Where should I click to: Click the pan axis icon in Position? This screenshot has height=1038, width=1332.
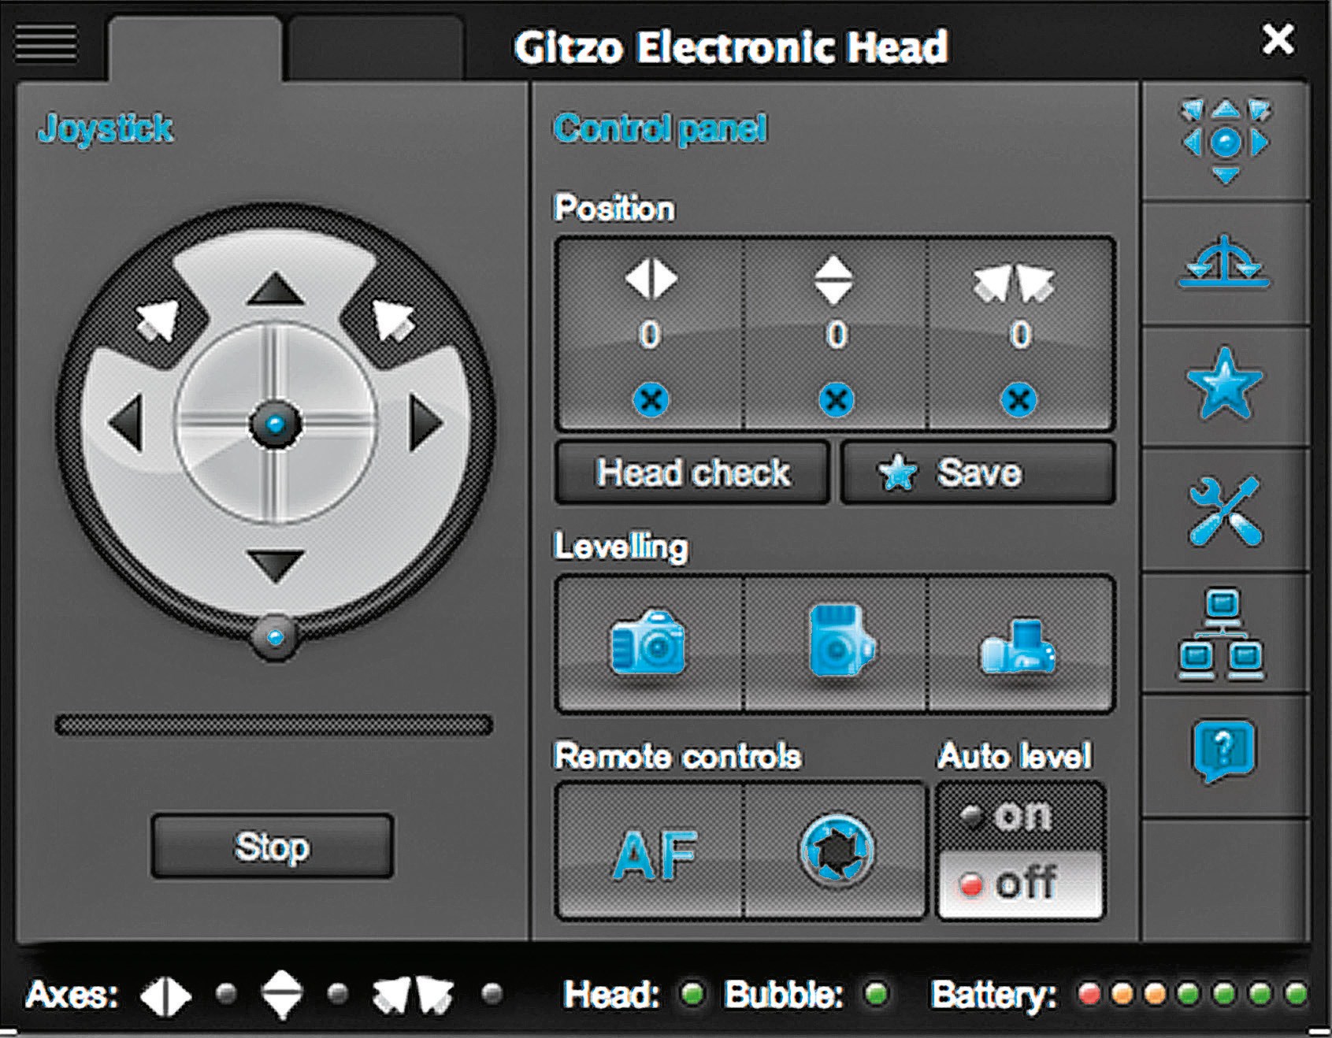(x=651, y=279)
